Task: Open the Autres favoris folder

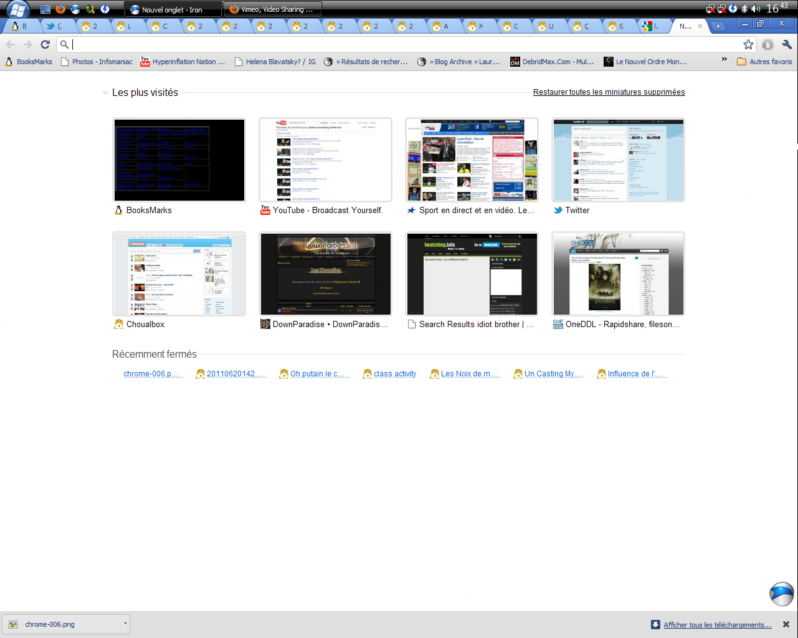Action: [x=764, y=62]
